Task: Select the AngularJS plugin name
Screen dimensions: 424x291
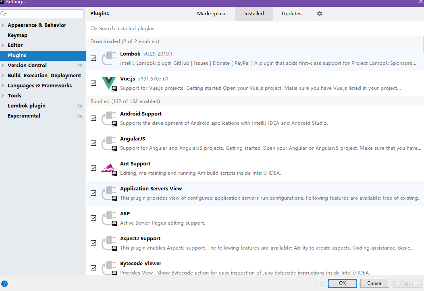Action: [133, 139]
